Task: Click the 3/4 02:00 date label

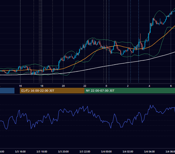Action: click(128, 151)
